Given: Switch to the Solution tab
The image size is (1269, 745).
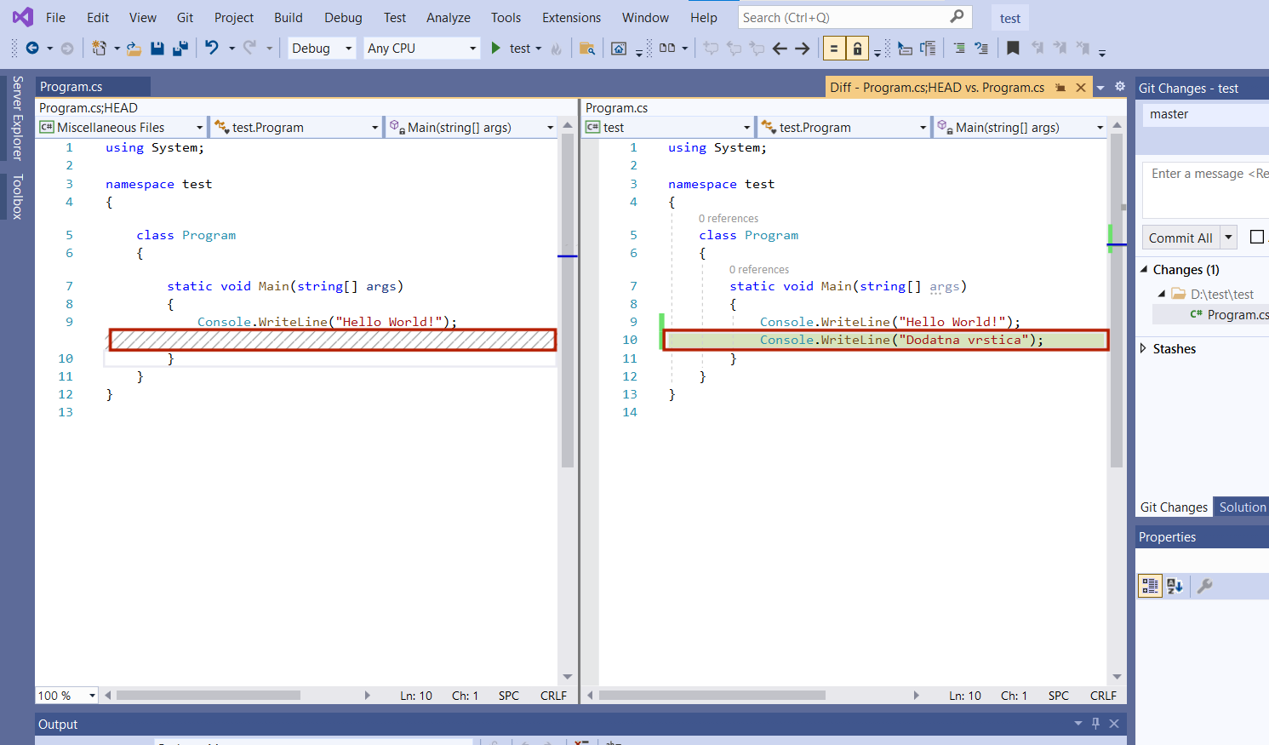Looking at the screenshot, I should [x=1242, y=507].
